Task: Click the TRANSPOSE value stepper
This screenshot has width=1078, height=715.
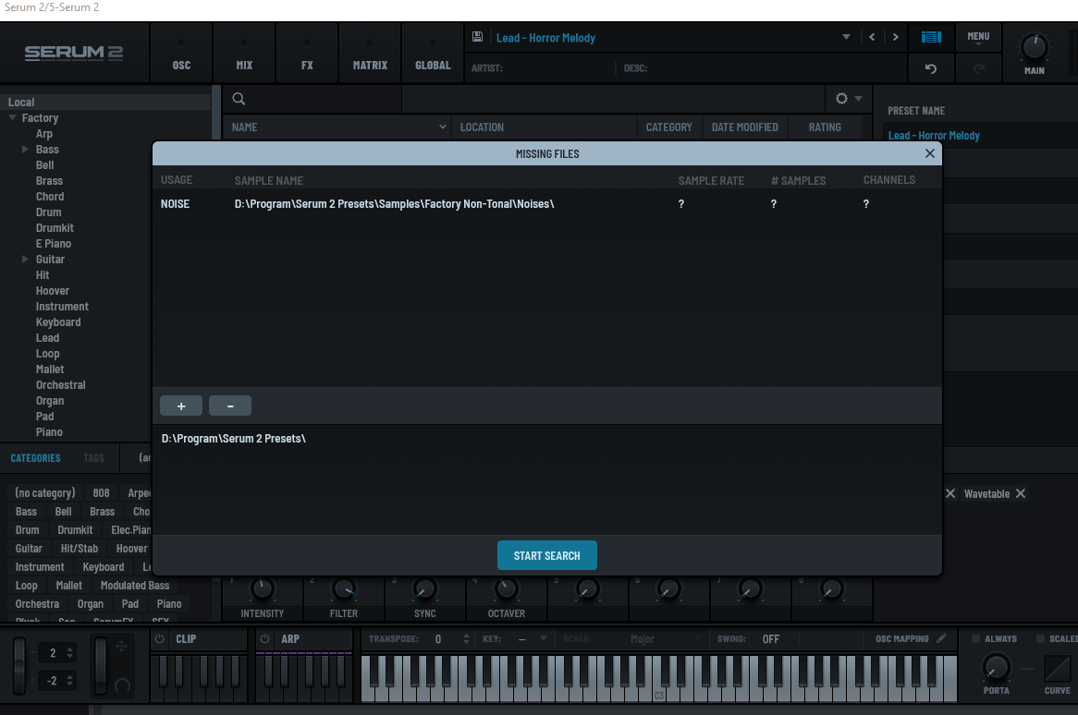Action: point(466,638)
